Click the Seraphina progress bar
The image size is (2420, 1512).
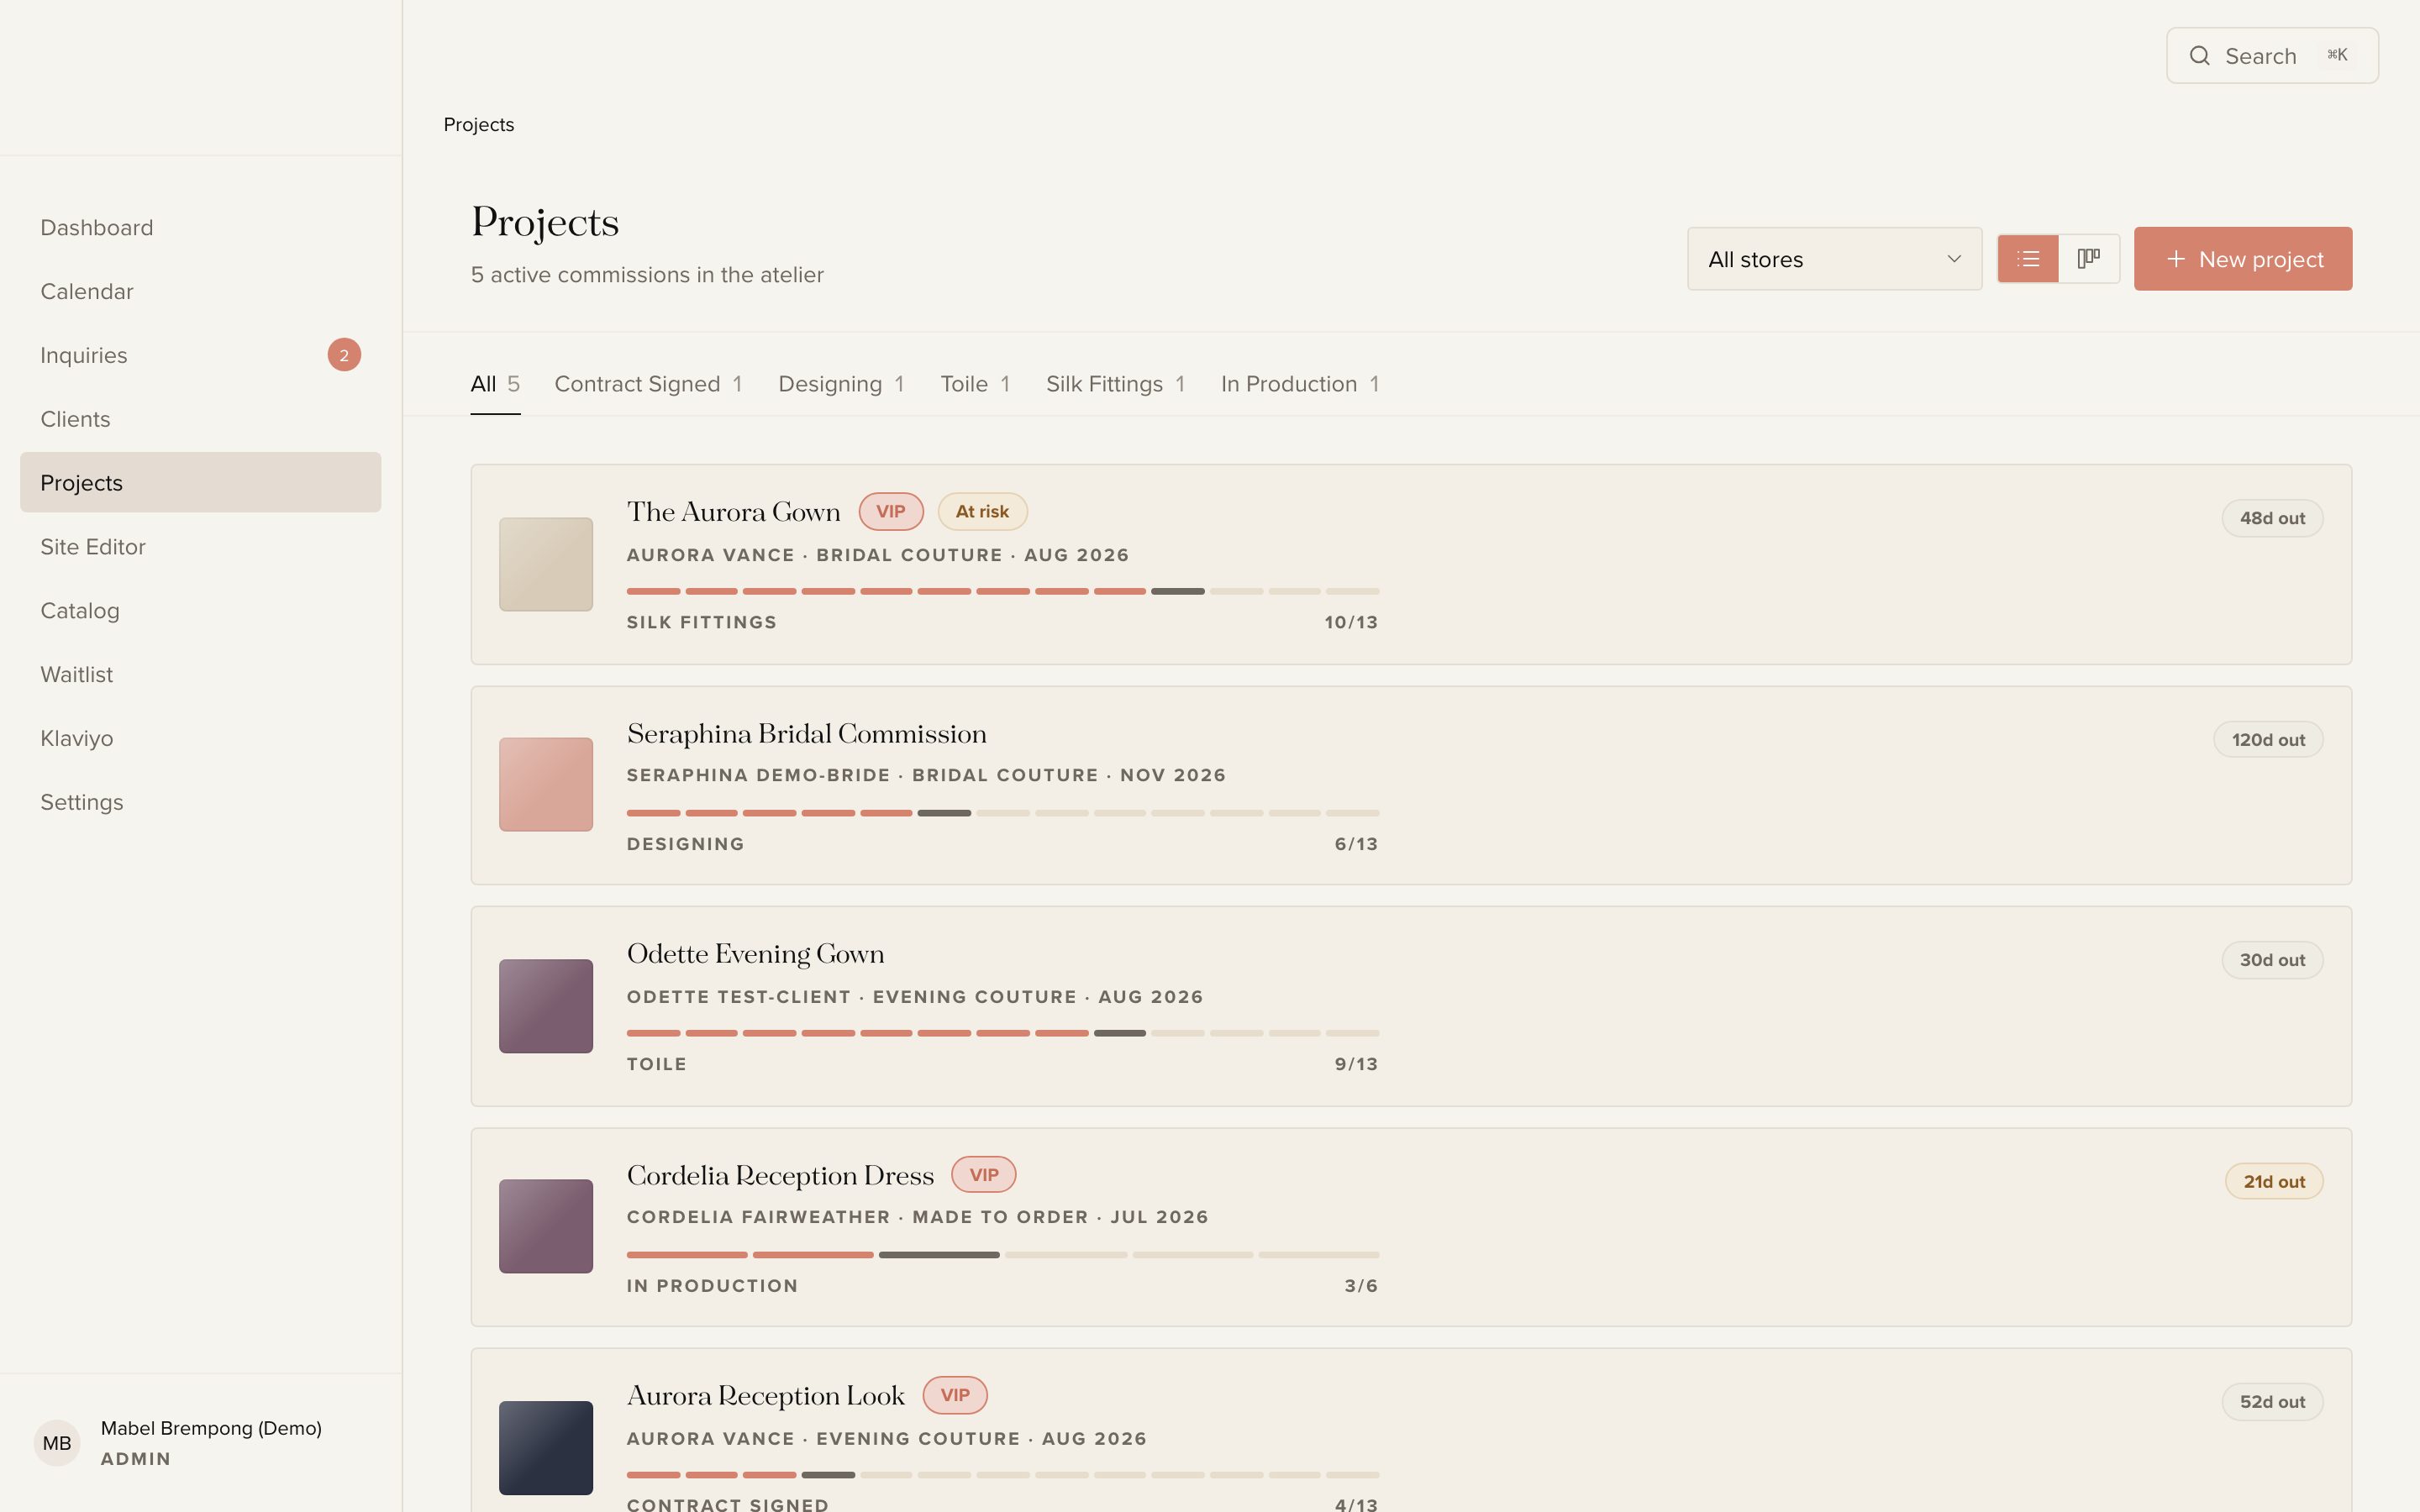(x=1003, y=813)
